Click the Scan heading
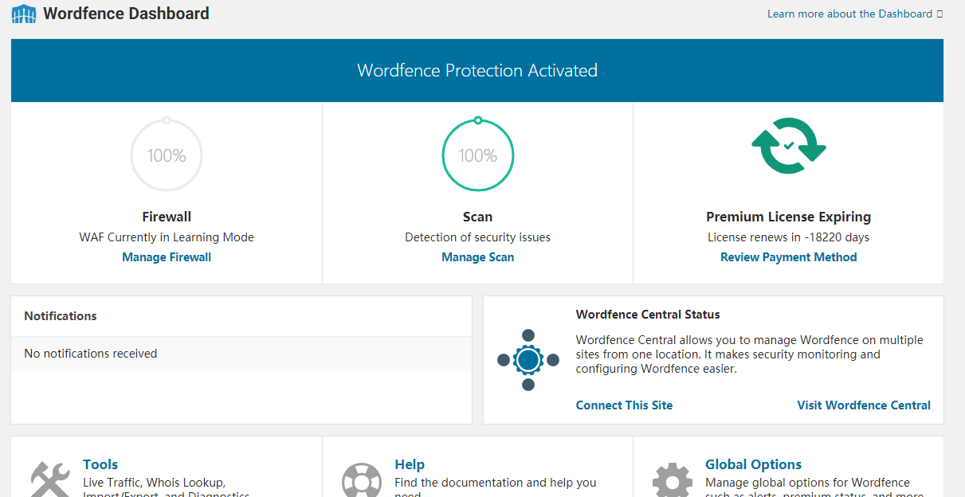Viewport: 965px width, 497px height. point(478,217)
